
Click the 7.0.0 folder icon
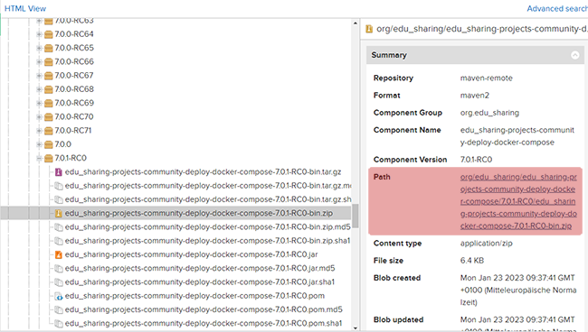(x=48, y=144)
